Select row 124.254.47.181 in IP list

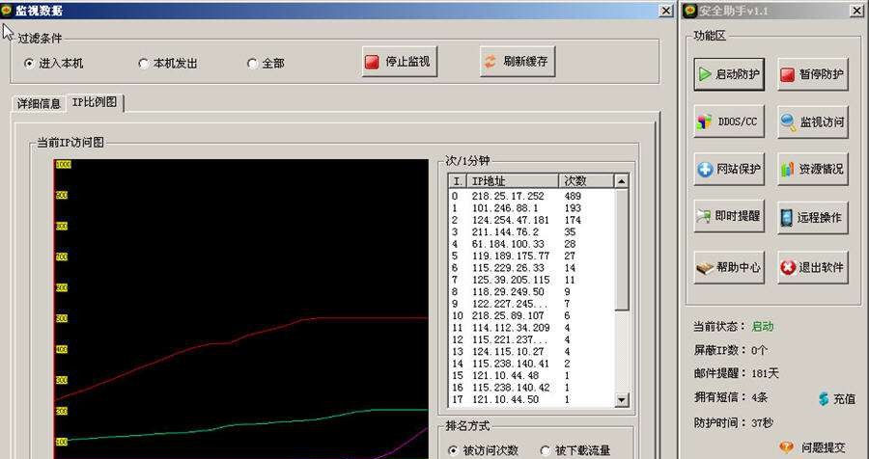(x=531, y=221)
